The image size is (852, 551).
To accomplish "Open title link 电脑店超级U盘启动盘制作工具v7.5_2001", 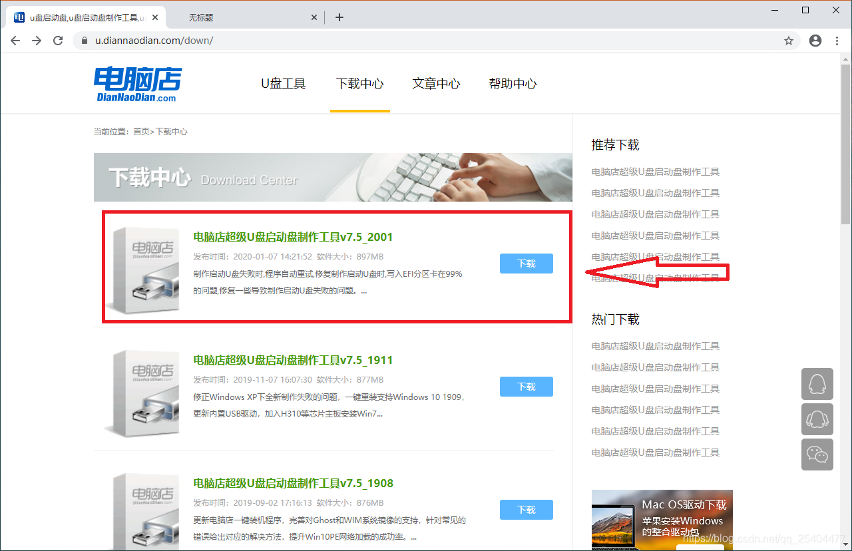I will click(x=293, y=237).
